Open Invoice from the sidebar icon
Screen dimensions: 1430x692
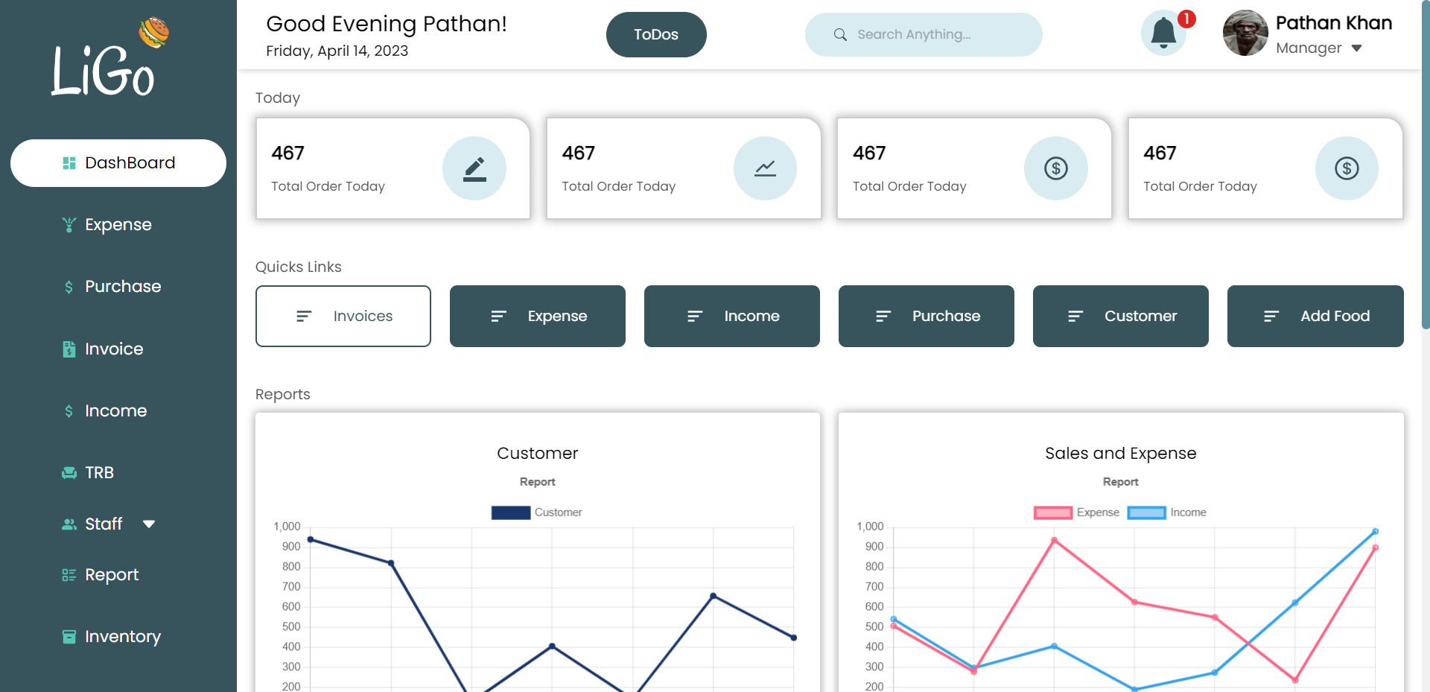69,349
